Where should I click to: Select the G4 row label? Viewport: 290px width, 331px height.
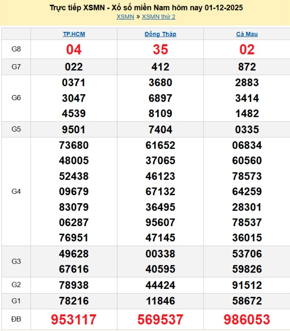tap(16, 191)
